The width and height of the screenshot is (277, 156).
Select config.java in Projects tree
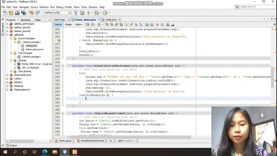click(31, 46)
